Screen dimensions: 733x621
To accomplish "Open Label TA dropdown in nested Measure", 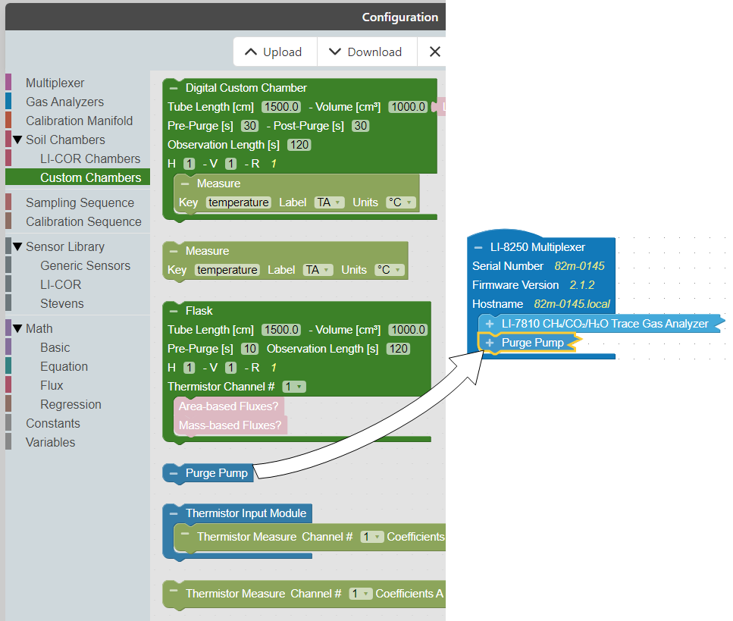I will [330, 202].
